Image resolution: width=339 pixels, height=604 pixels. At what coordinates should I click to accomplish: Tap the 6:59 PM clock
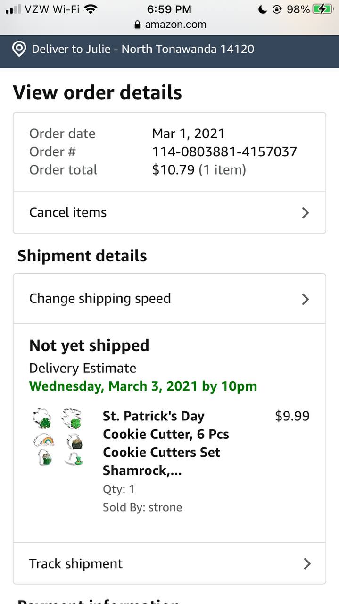(169, 9)
